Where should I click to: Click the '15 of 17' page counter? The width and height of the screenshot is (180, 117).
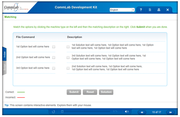(x=156, y=112)
